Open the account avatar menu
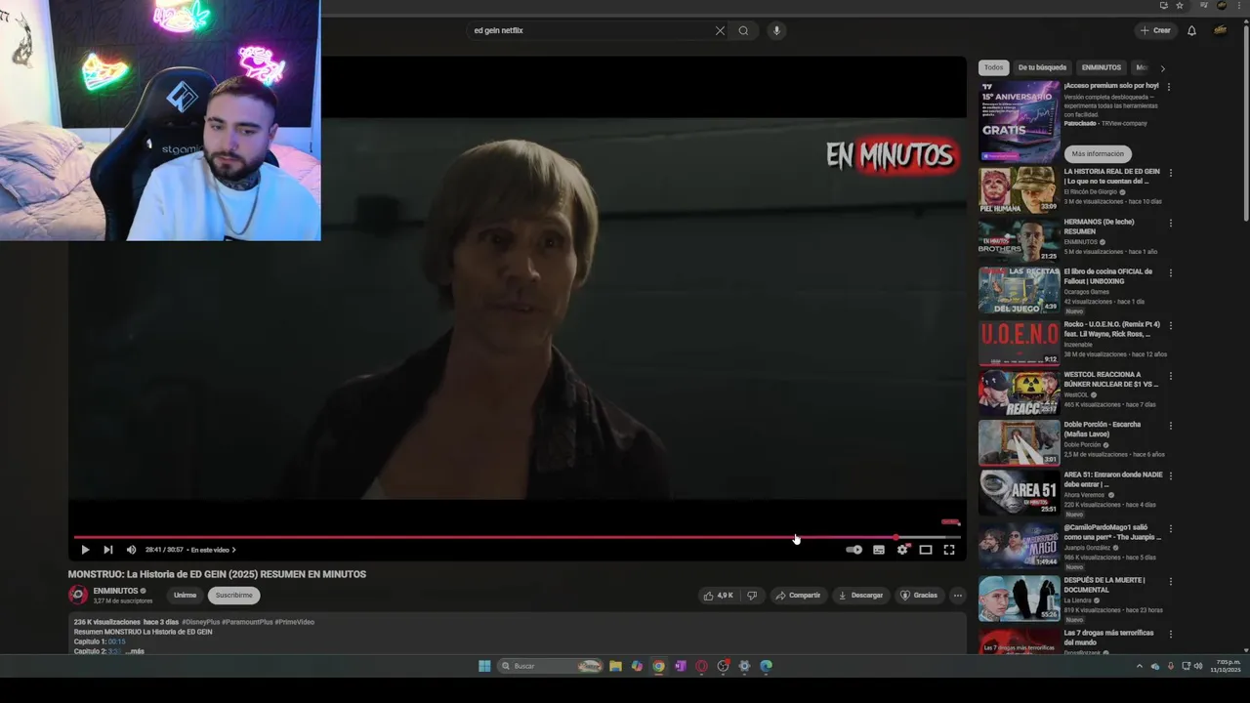 coord(1221,30)
